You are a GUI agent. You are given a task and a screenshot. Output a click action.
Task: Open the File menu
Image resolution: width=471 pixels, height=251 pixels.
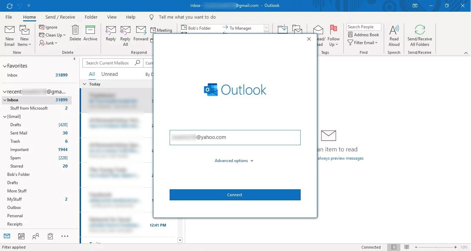pyautogui.click(x=9, y=17)
